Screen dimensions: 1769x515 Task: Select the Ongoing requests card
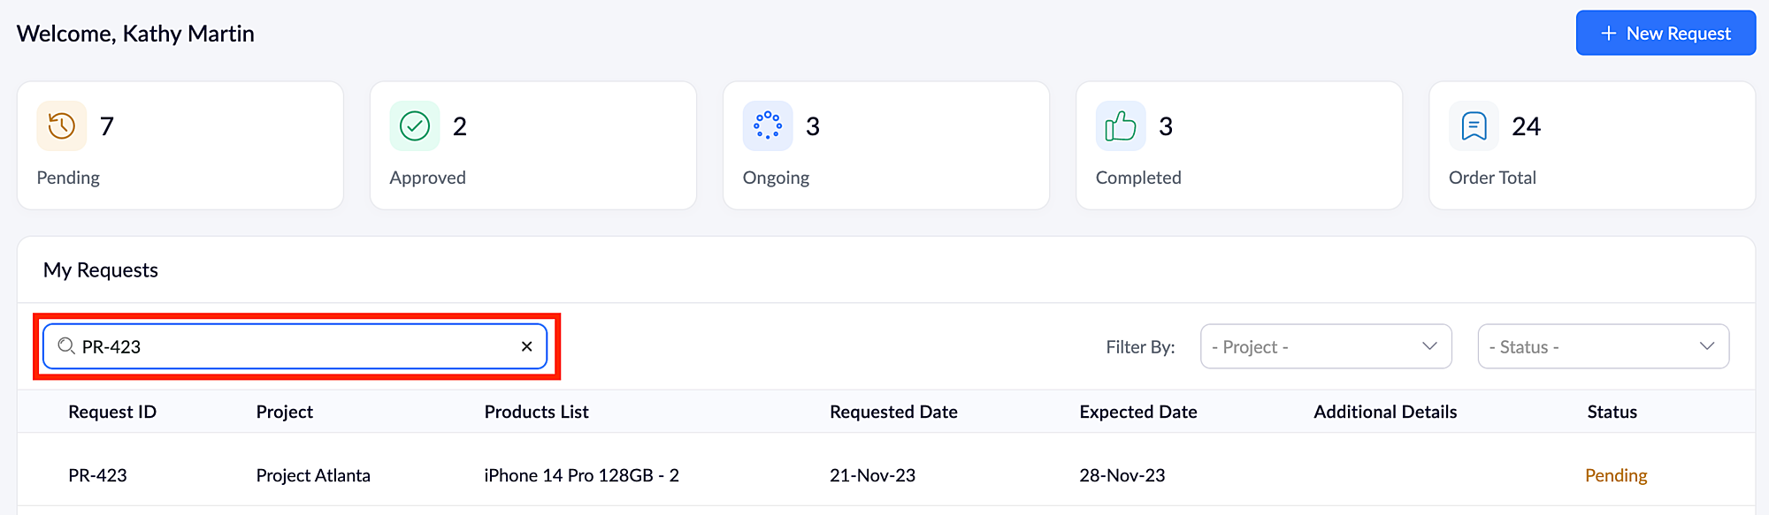(x=885, y=146)
